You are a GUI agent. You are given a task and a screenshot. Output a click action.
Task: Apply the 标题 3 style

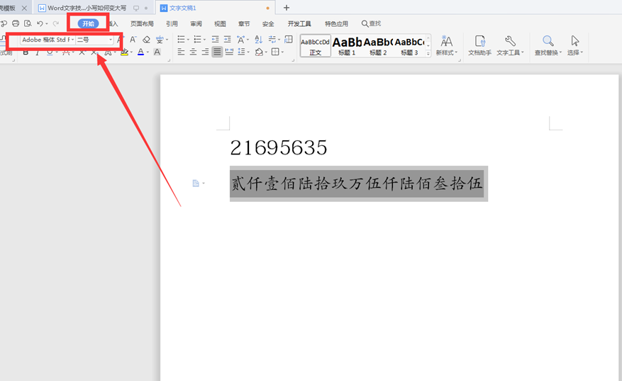(x=409, y=46)
